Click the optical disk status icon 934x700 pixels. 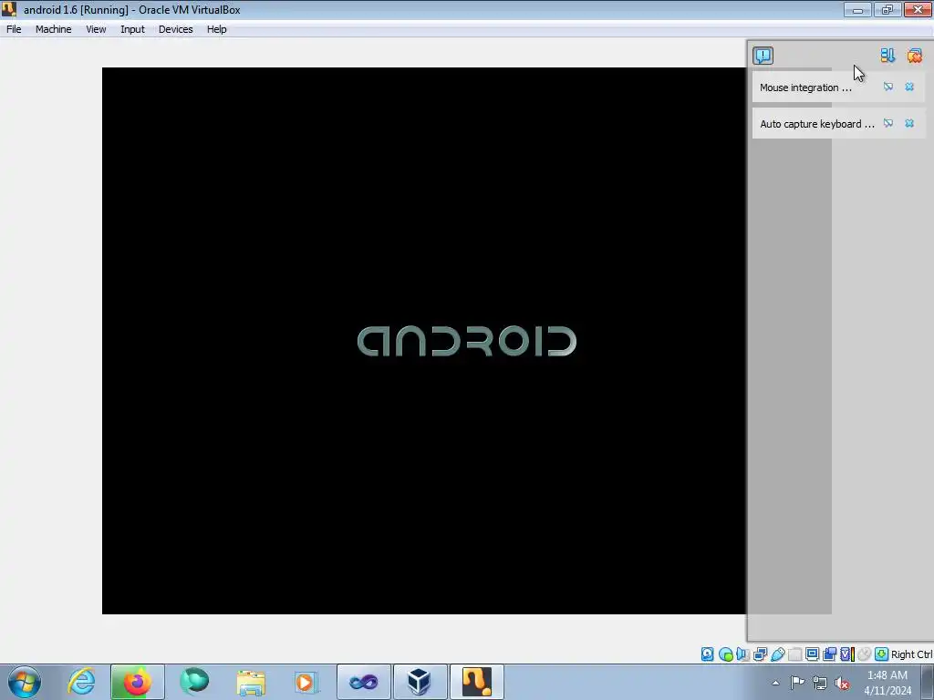(x=725, y=654)
